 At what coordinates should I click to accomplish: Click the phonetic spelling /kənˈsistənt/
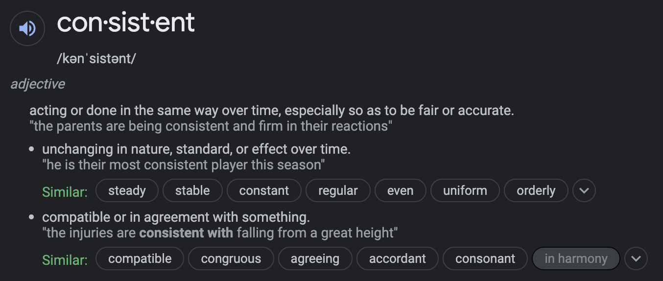tap(96, 59)
